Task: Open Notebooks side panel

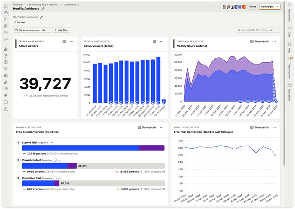Action: click(289, 13)
